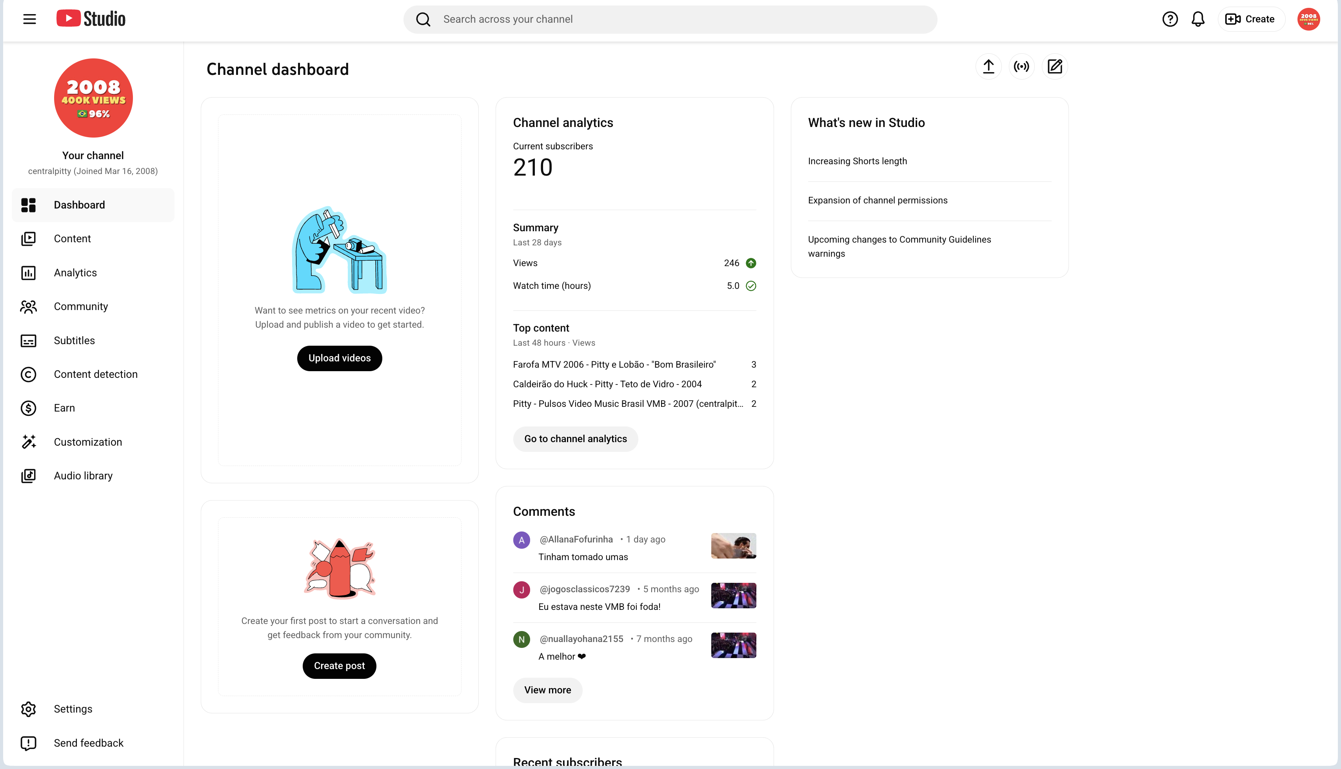The image size is (1341, 769).
Task: Click the Audio library music icon
Action: point(29,476)
